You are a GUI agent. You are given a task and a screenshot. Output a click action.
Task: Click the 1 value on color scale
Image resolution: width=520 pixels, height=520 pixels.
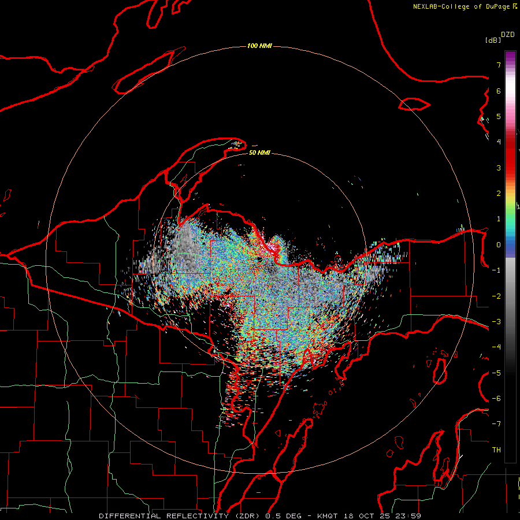[x=499, y=219]
